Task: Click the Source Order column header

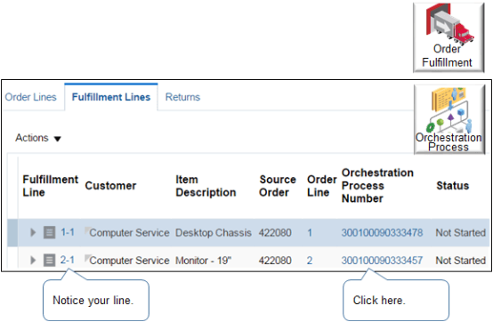Action: pos(278,186)
